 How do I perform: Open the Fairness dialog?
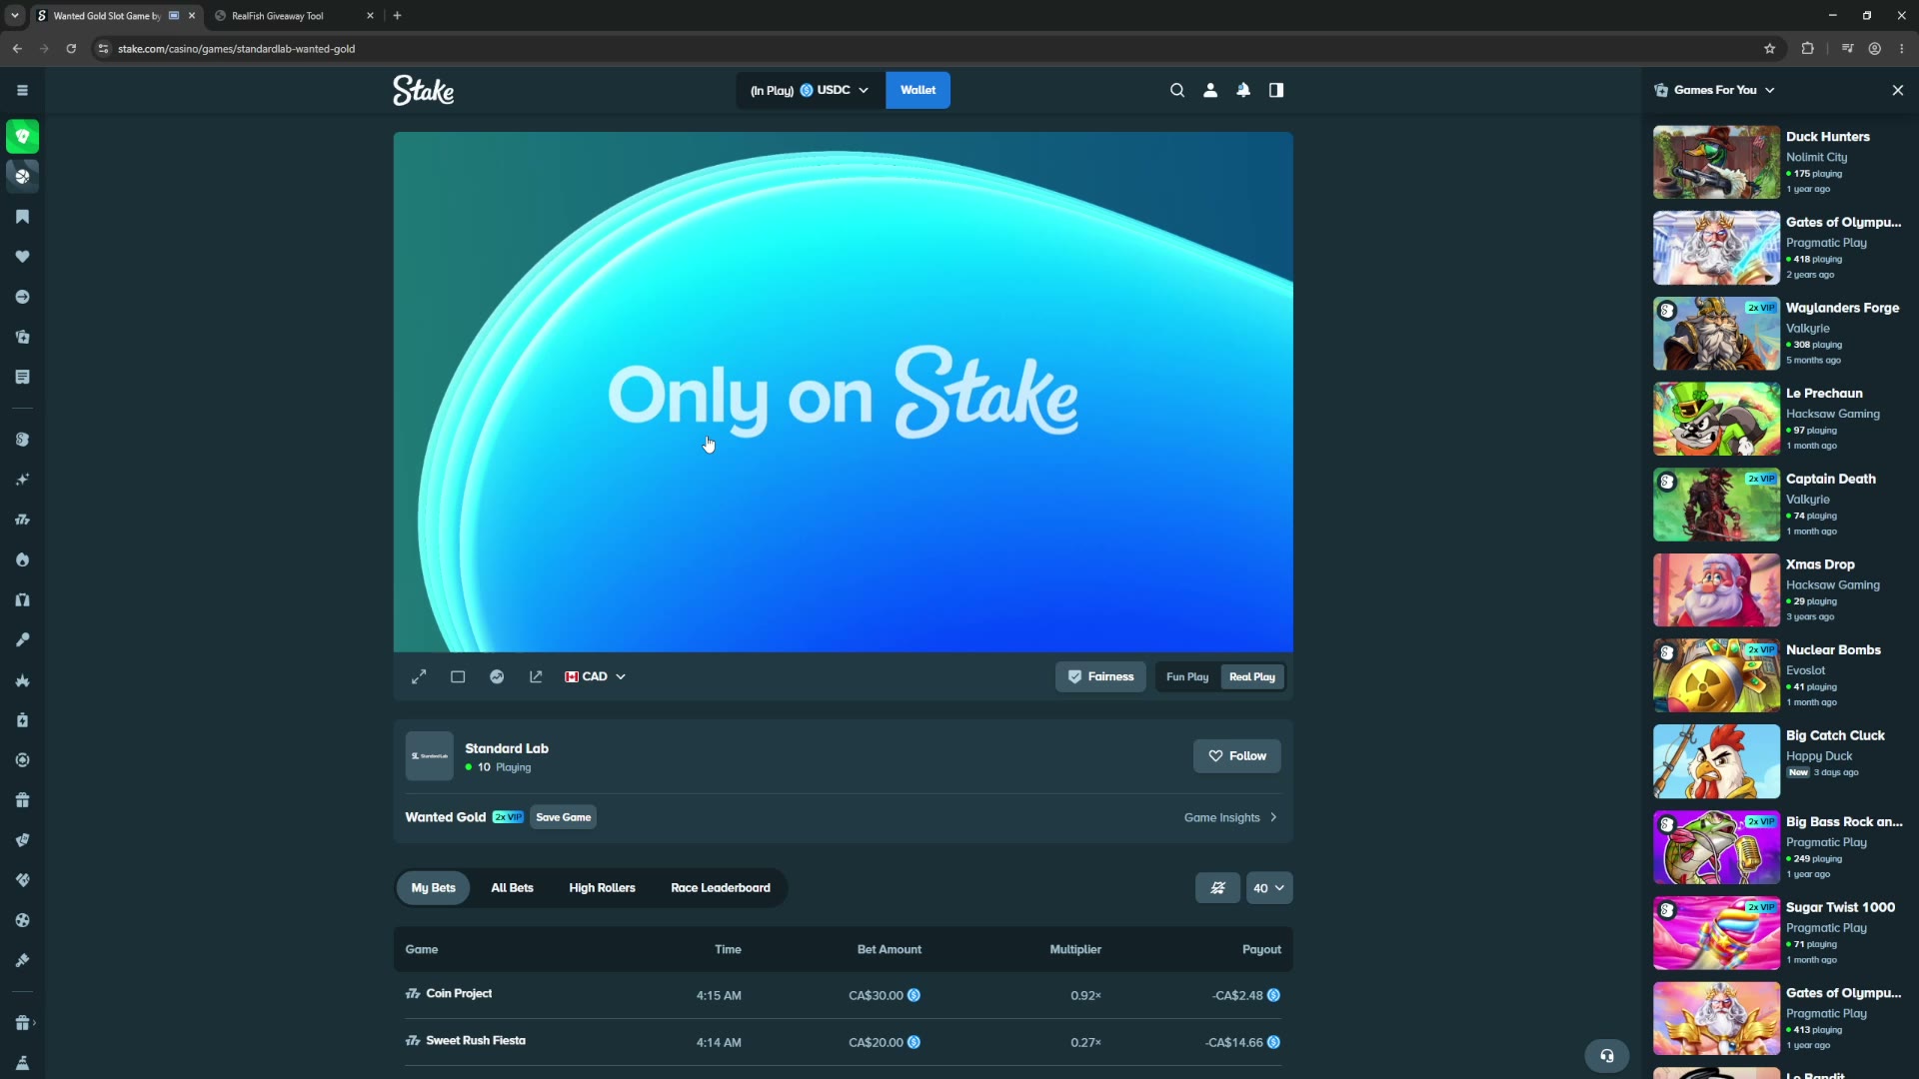1100,676
